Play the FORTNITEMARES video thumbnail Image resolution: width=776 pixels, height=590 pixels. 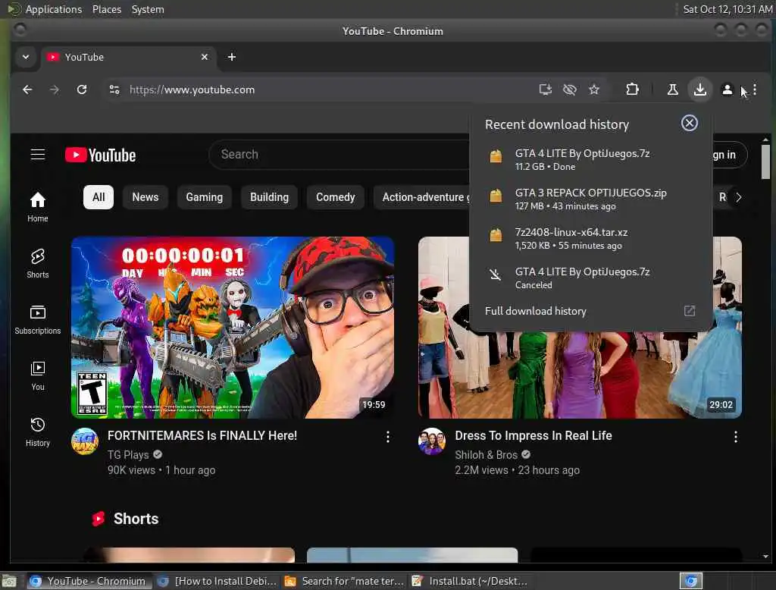[233, 328]
